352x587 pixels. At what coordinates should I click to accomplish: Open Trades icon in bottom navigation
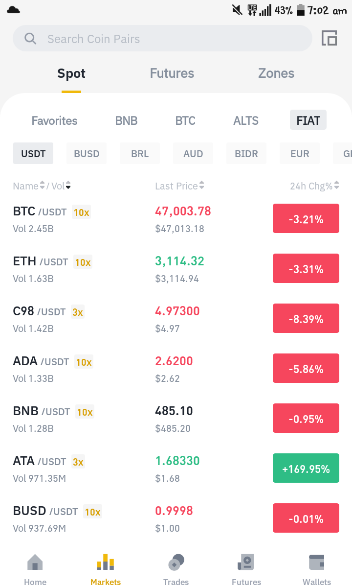click(x=176, y=563)
